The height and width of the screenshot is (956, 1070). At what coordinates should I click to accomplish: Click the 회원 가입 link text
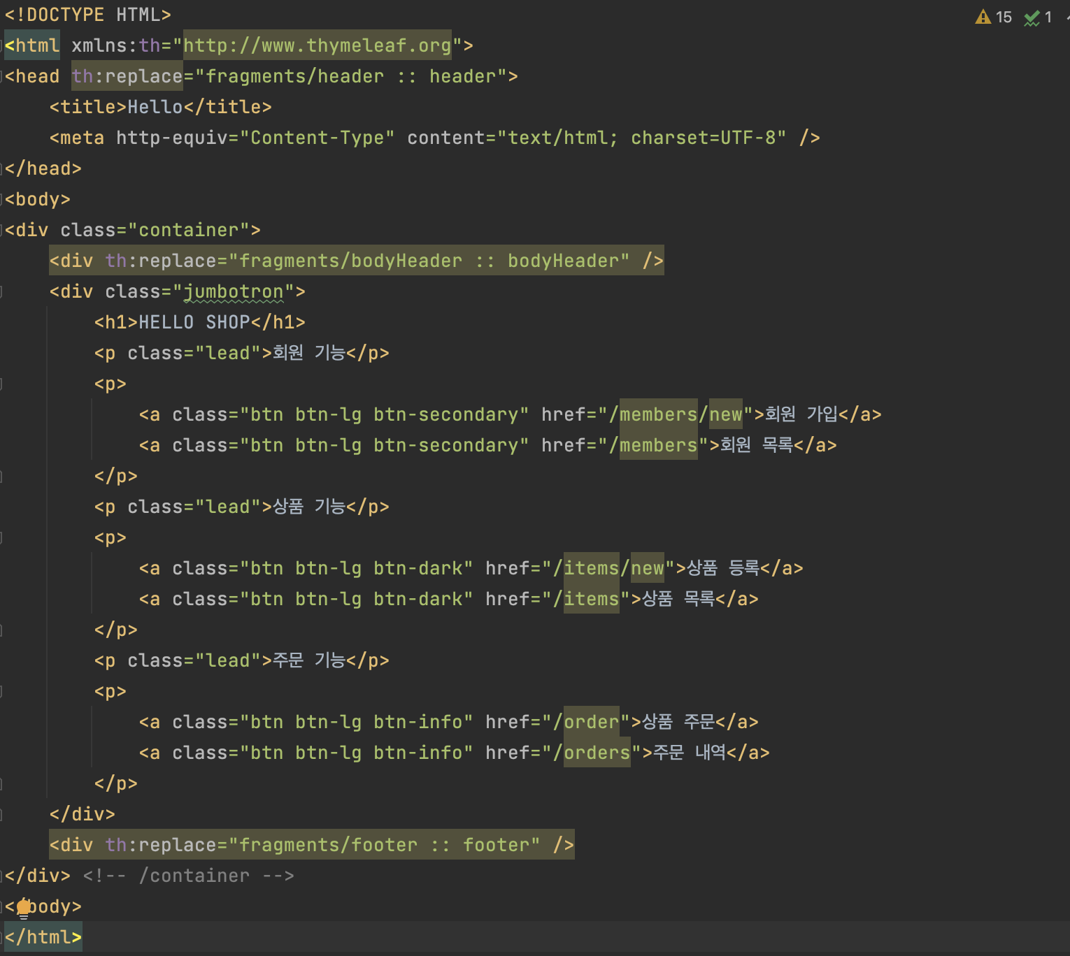[x=801, y=414]
